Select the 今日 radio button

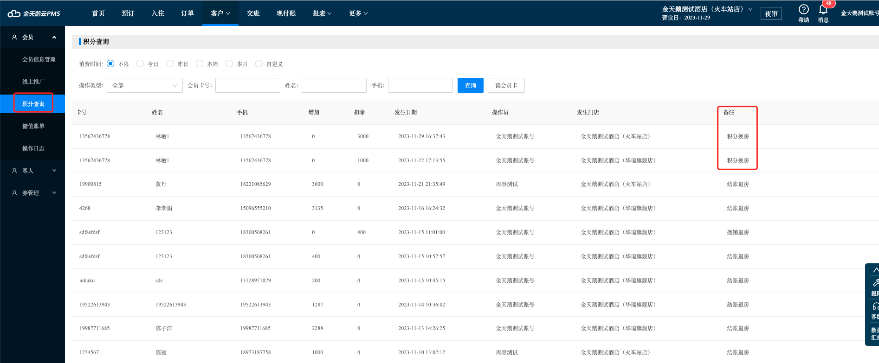(x=140, y=64)
